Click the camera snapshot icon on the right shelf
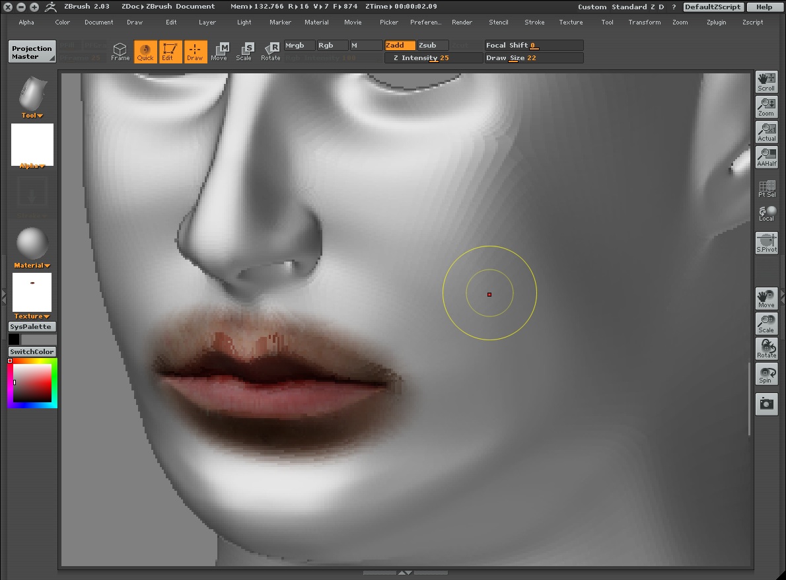This screenshot has height=580, width=786. [x=766, y=404]
